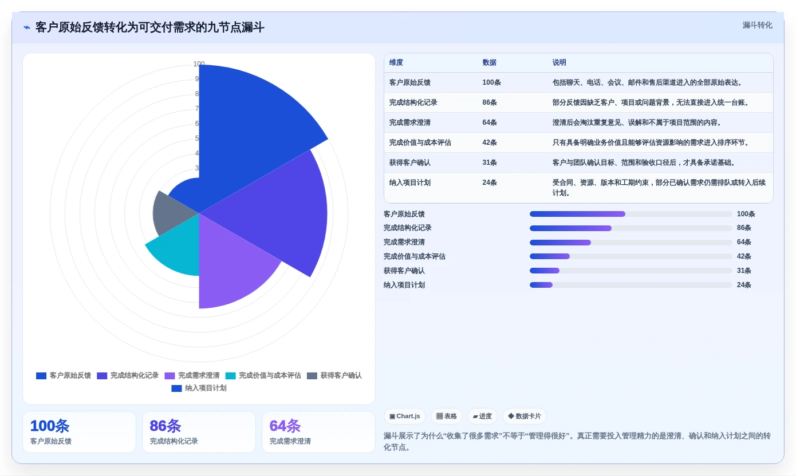Click the 维度 table column header
Screen dimensions: 796x476
[396, 63]
